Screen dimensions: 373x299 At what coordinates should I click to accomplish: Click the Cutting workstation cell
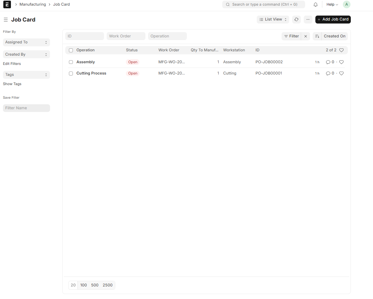pyautogui.click(x=230, y=73)
